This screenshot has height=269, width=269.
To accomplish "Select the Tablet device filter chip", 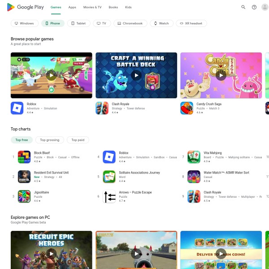I will 79,23.
